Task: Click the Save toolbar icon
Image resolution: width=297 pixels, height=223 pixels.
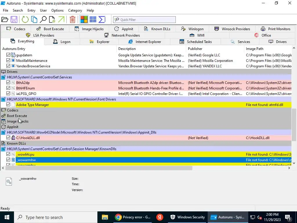Action: (14, 19)
